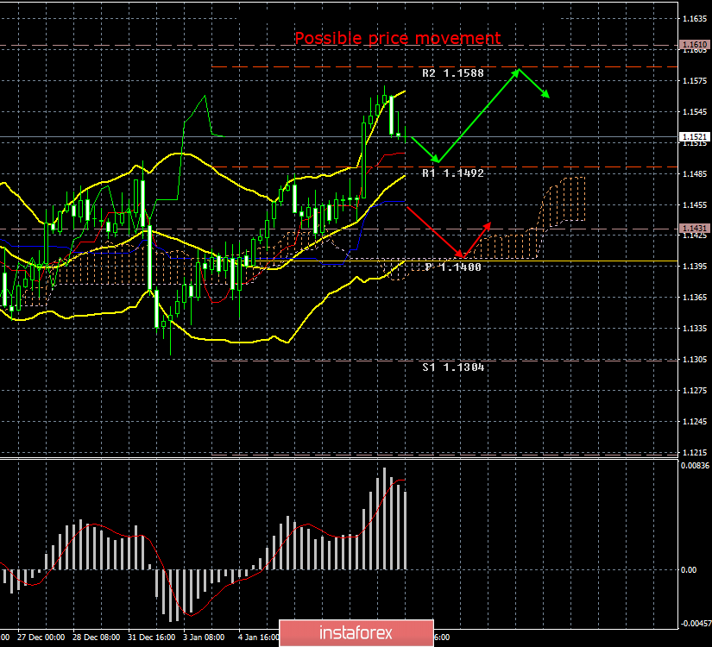Image resolution: width=712 pixels, height=647 pixels.
Task: Click the 1.1215 price axis label
Action: coord(695,453)
